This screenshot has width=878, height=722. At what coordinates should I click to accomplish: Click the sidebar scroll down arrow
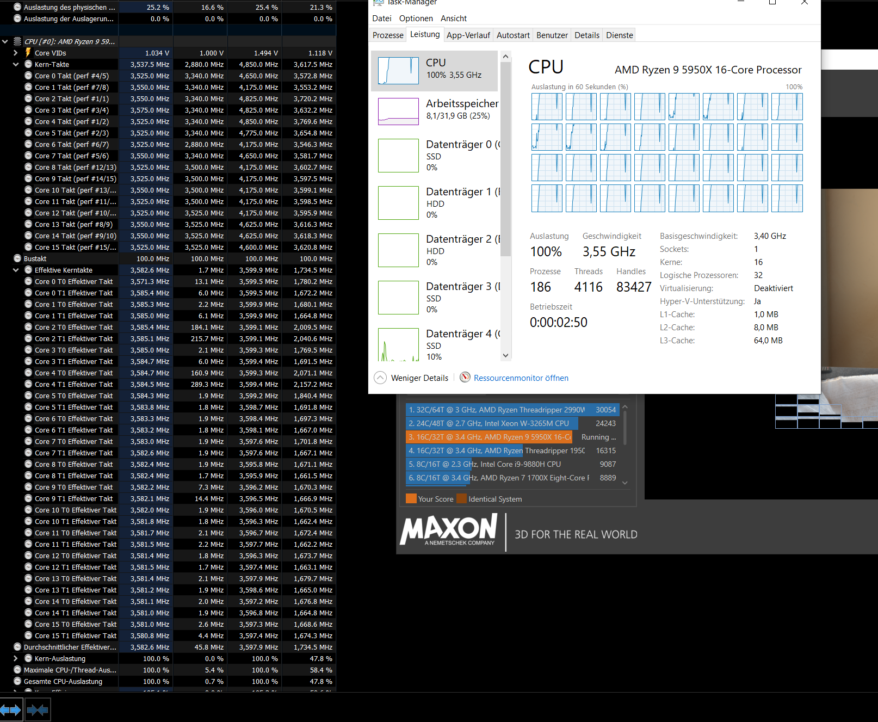pyautogui.click(x=505, y=356)
